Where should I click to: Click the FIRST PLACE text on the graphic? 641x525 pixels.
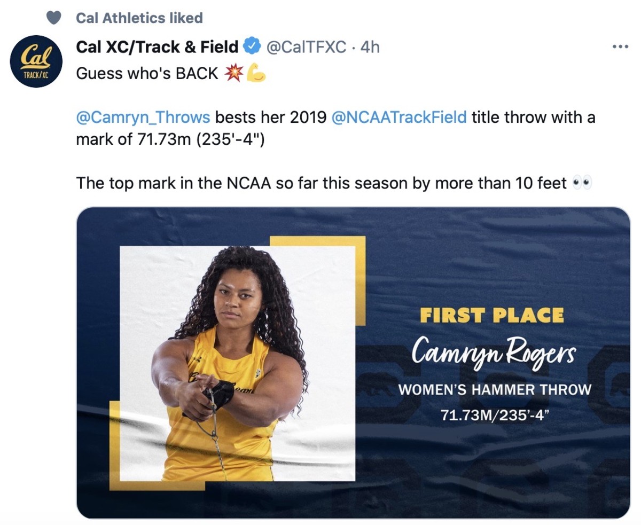coord(493,315)
